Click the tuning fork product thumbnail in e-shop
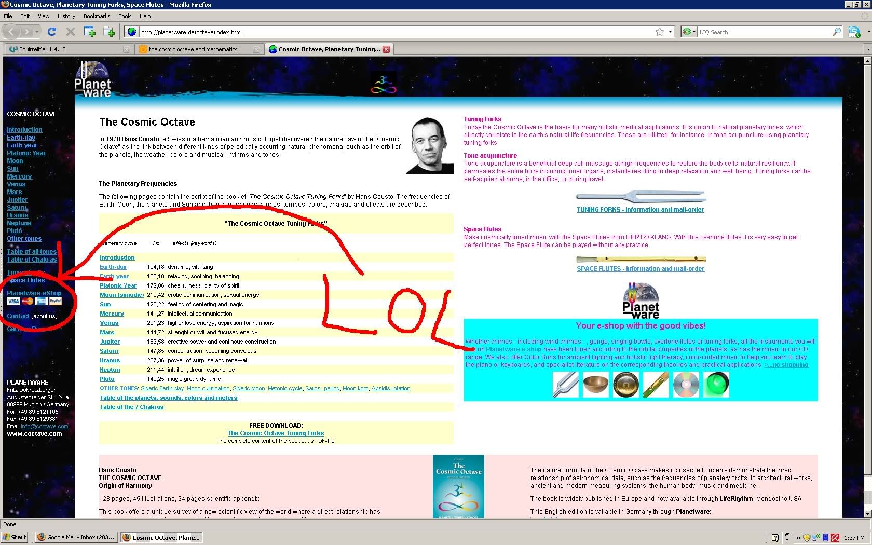 click(566, 385)
